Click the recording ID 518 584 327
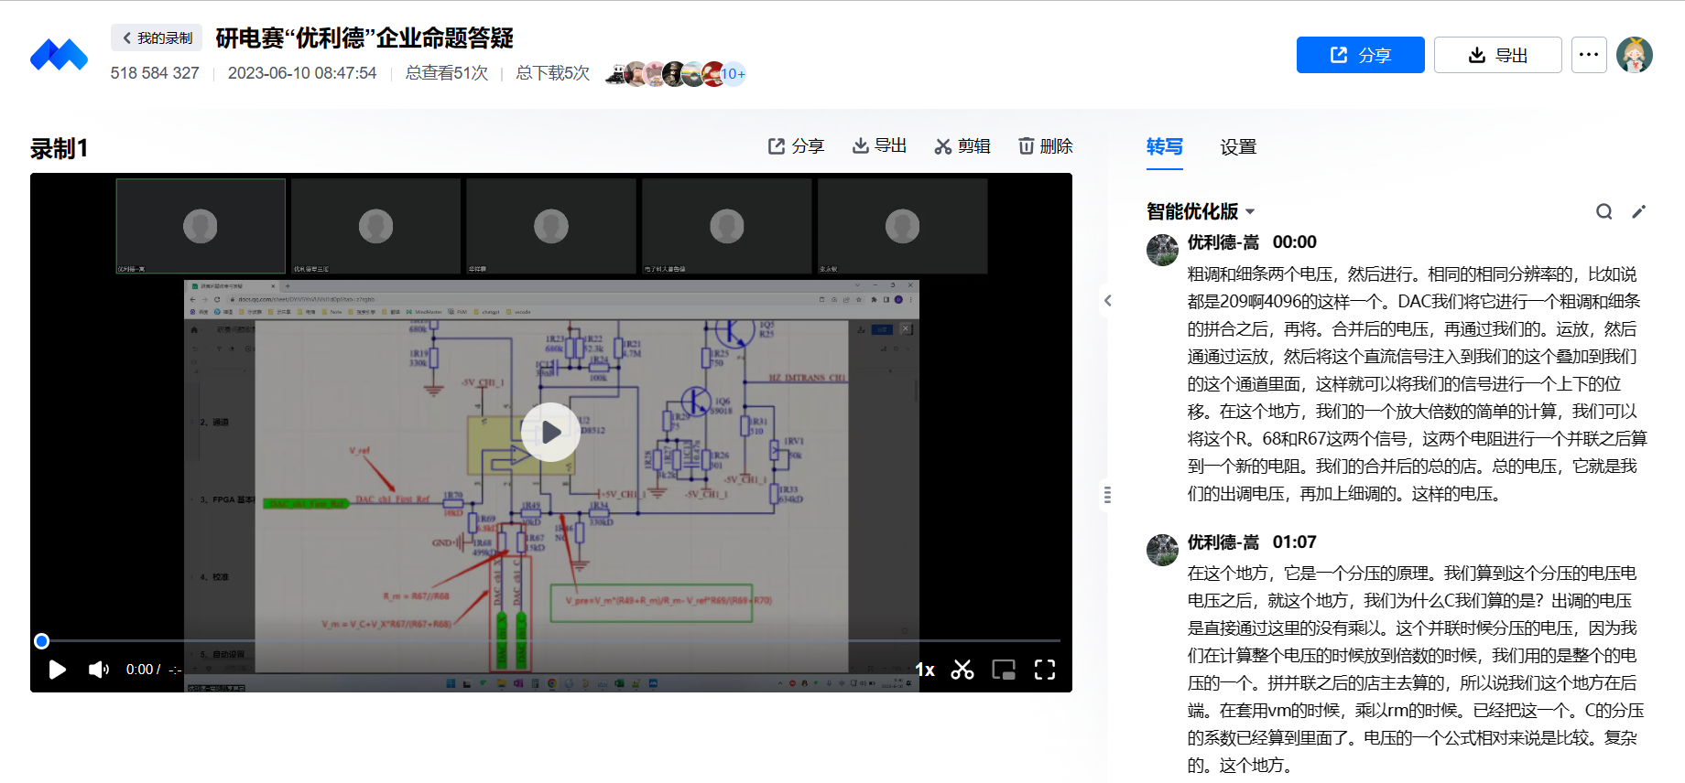The image size is (1685, 783). (x=155, y=73)
